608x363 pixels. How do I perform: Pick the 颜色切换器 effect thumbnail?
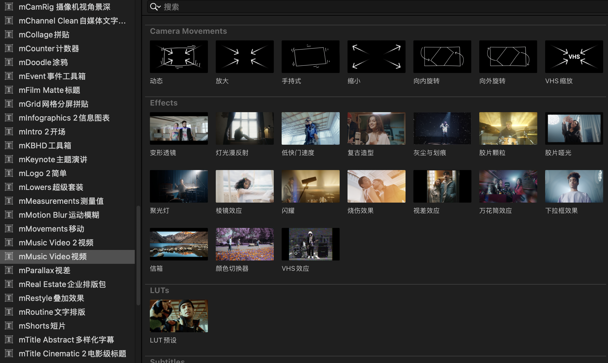click(x=245, y=244)
